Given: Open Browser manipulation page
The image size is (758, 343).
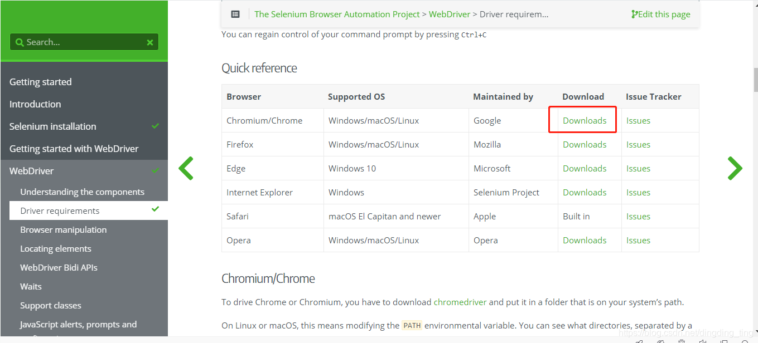Looking at the screenshot, I should tap(64, 230).
